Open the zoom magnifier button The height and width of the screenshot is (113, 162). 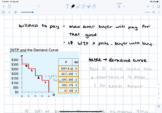(x=159, y=106)
